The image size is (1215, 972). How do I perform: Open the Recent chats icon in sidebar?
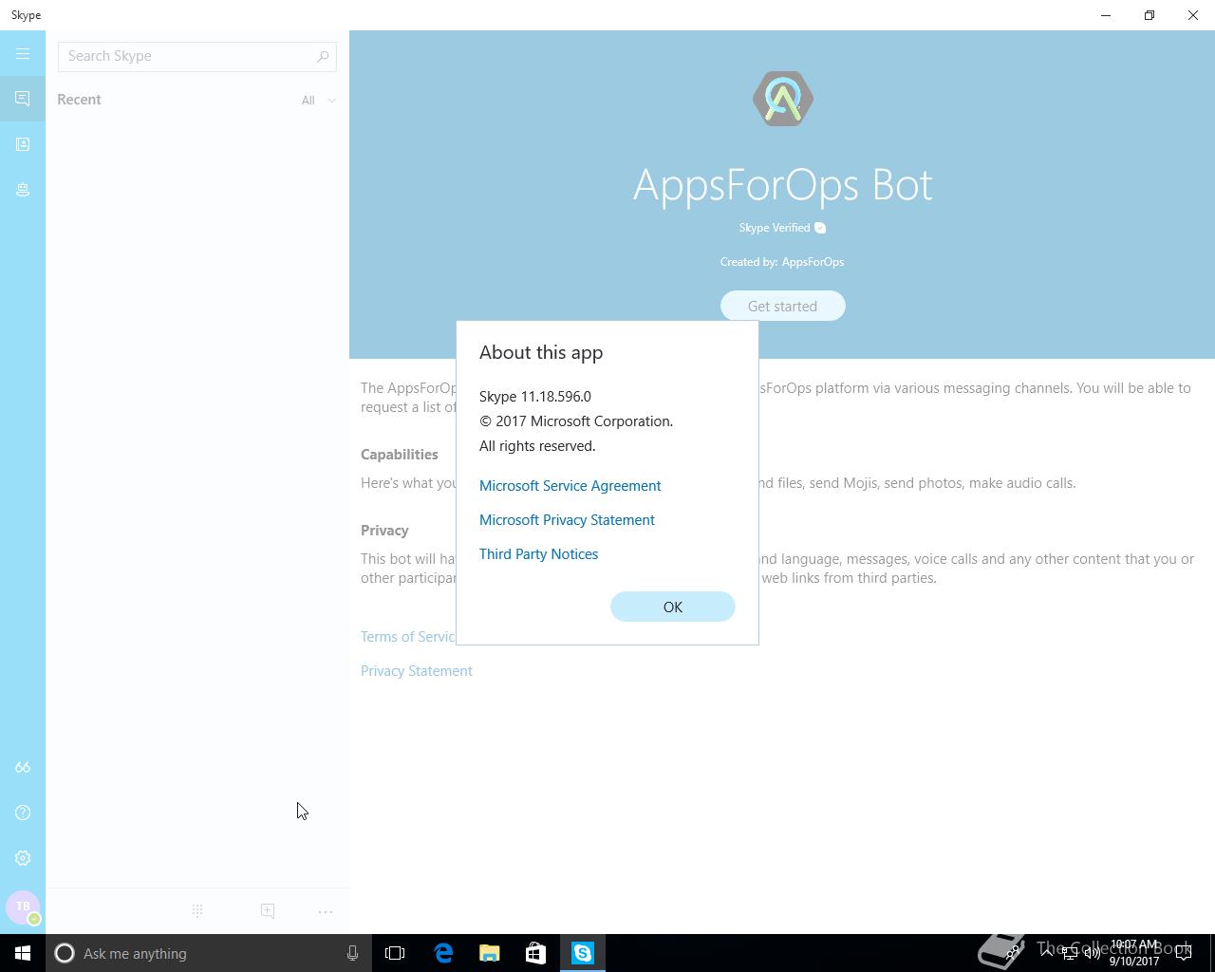pyautogui.click(x=23, y=99)
